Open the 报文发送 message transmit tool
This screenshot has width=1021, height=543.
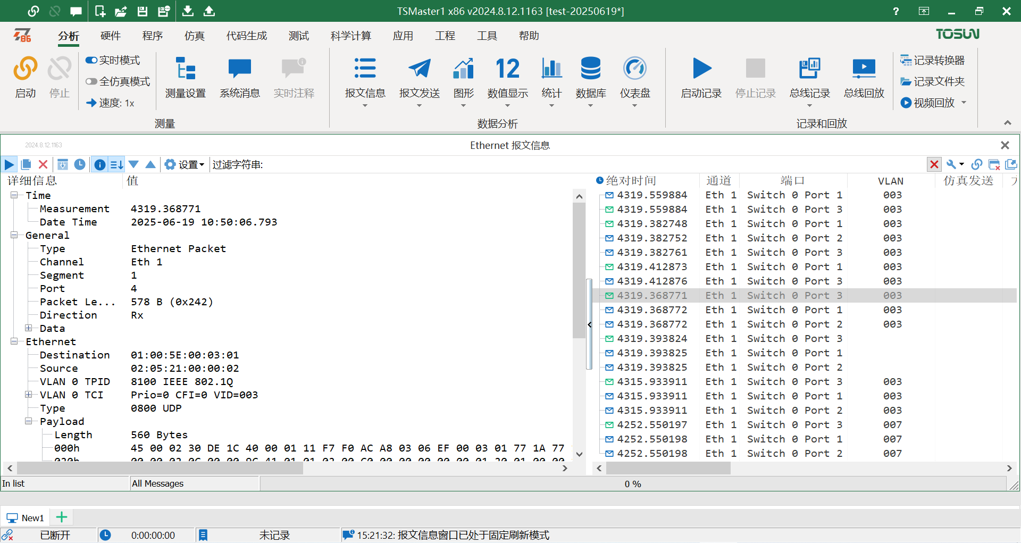point(420,77)
